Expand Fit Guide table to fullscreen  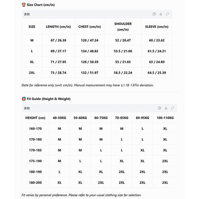pos(172,108)
